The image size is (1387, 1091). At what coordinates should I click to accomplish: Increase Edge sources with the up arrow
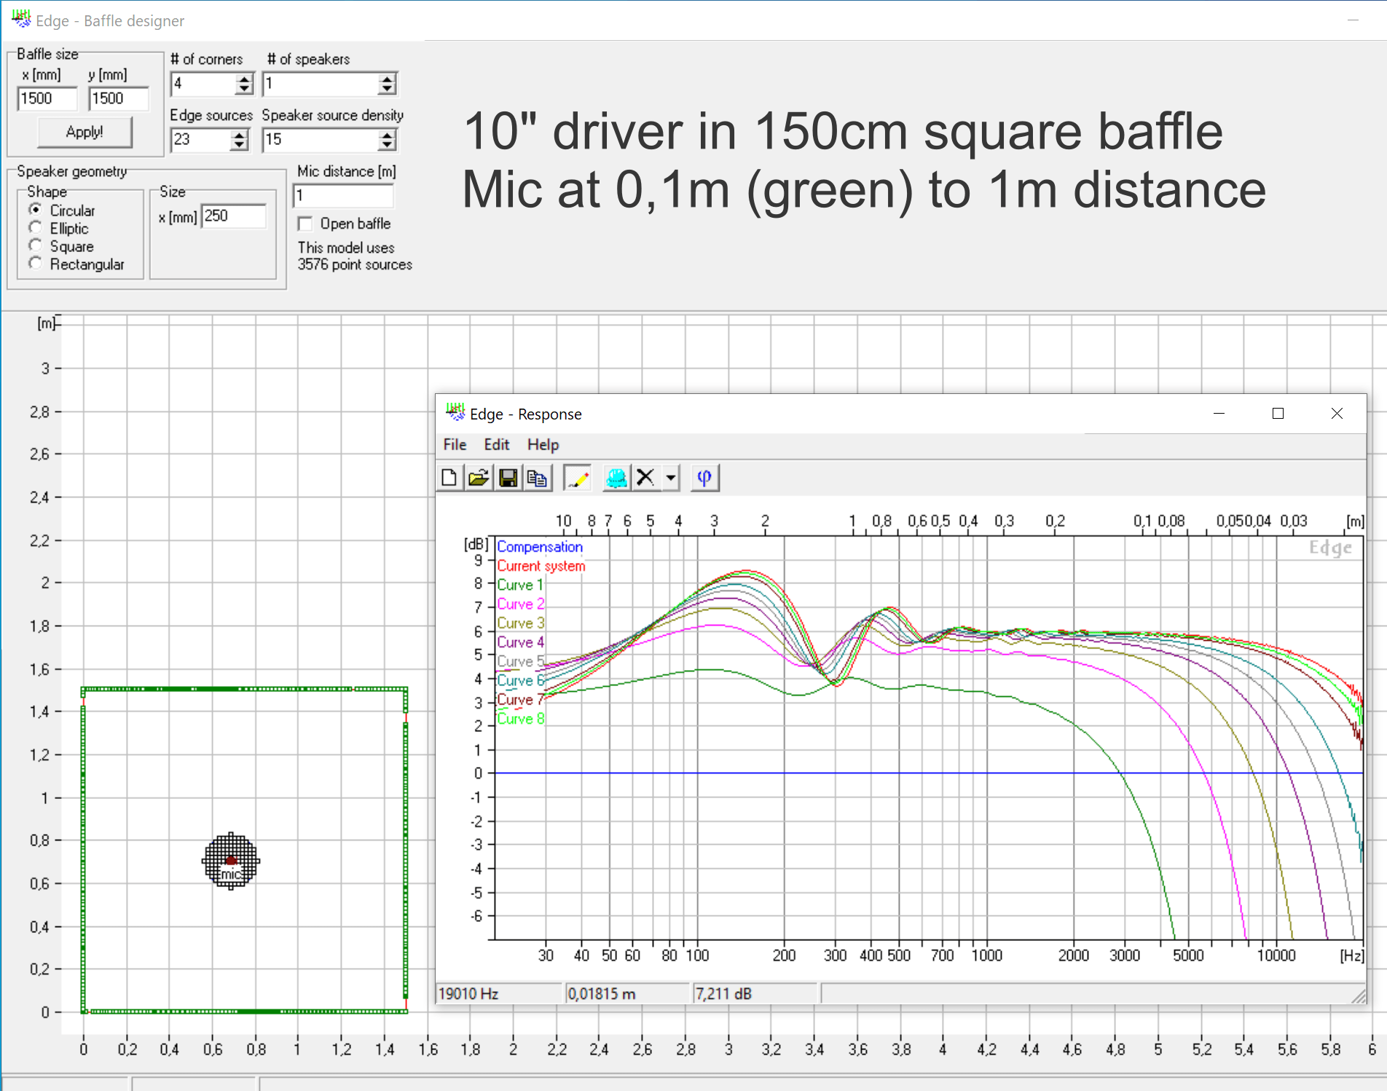240,135
